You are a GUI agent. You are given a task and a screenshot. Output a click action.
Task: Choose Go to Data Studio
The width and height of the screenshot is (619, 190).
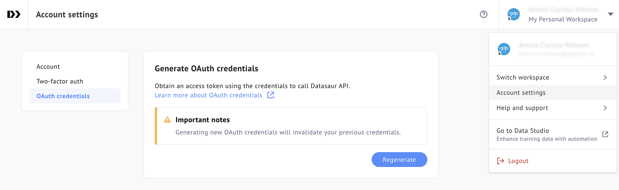[522, 131]
